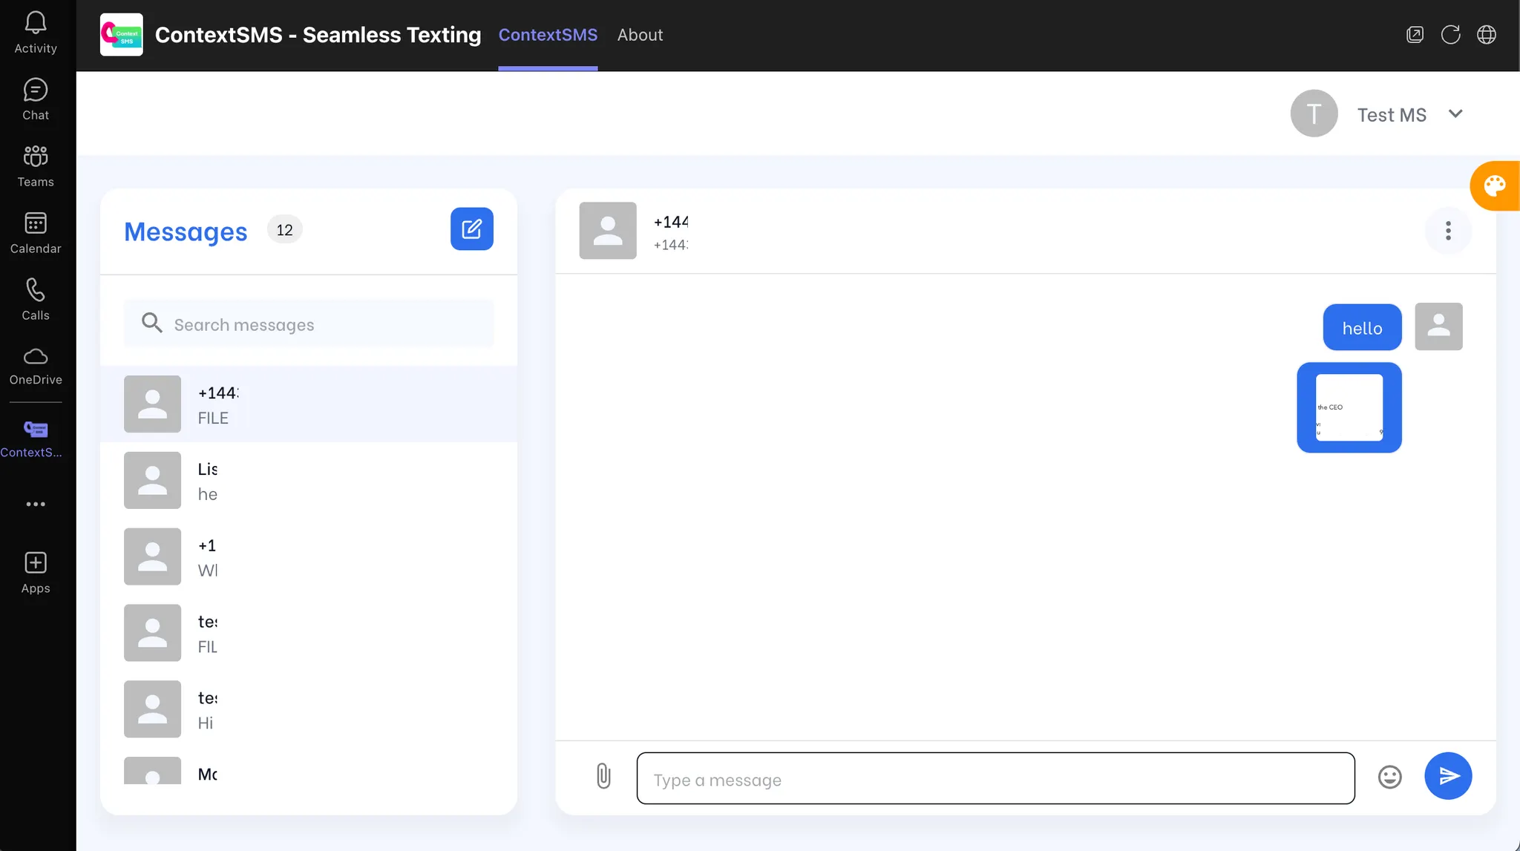
Task: Open the sent file attachment thumbnail
Action: [x=1349, y=407]
